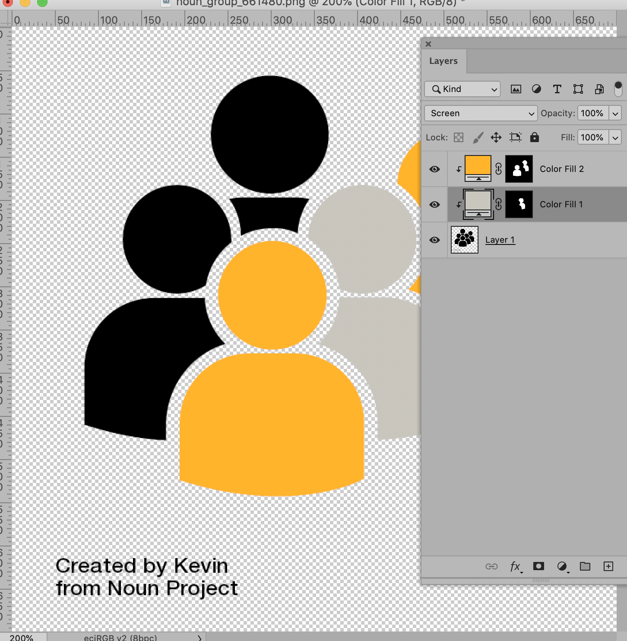
Task: Create a new layer
Action: [609, 566]
